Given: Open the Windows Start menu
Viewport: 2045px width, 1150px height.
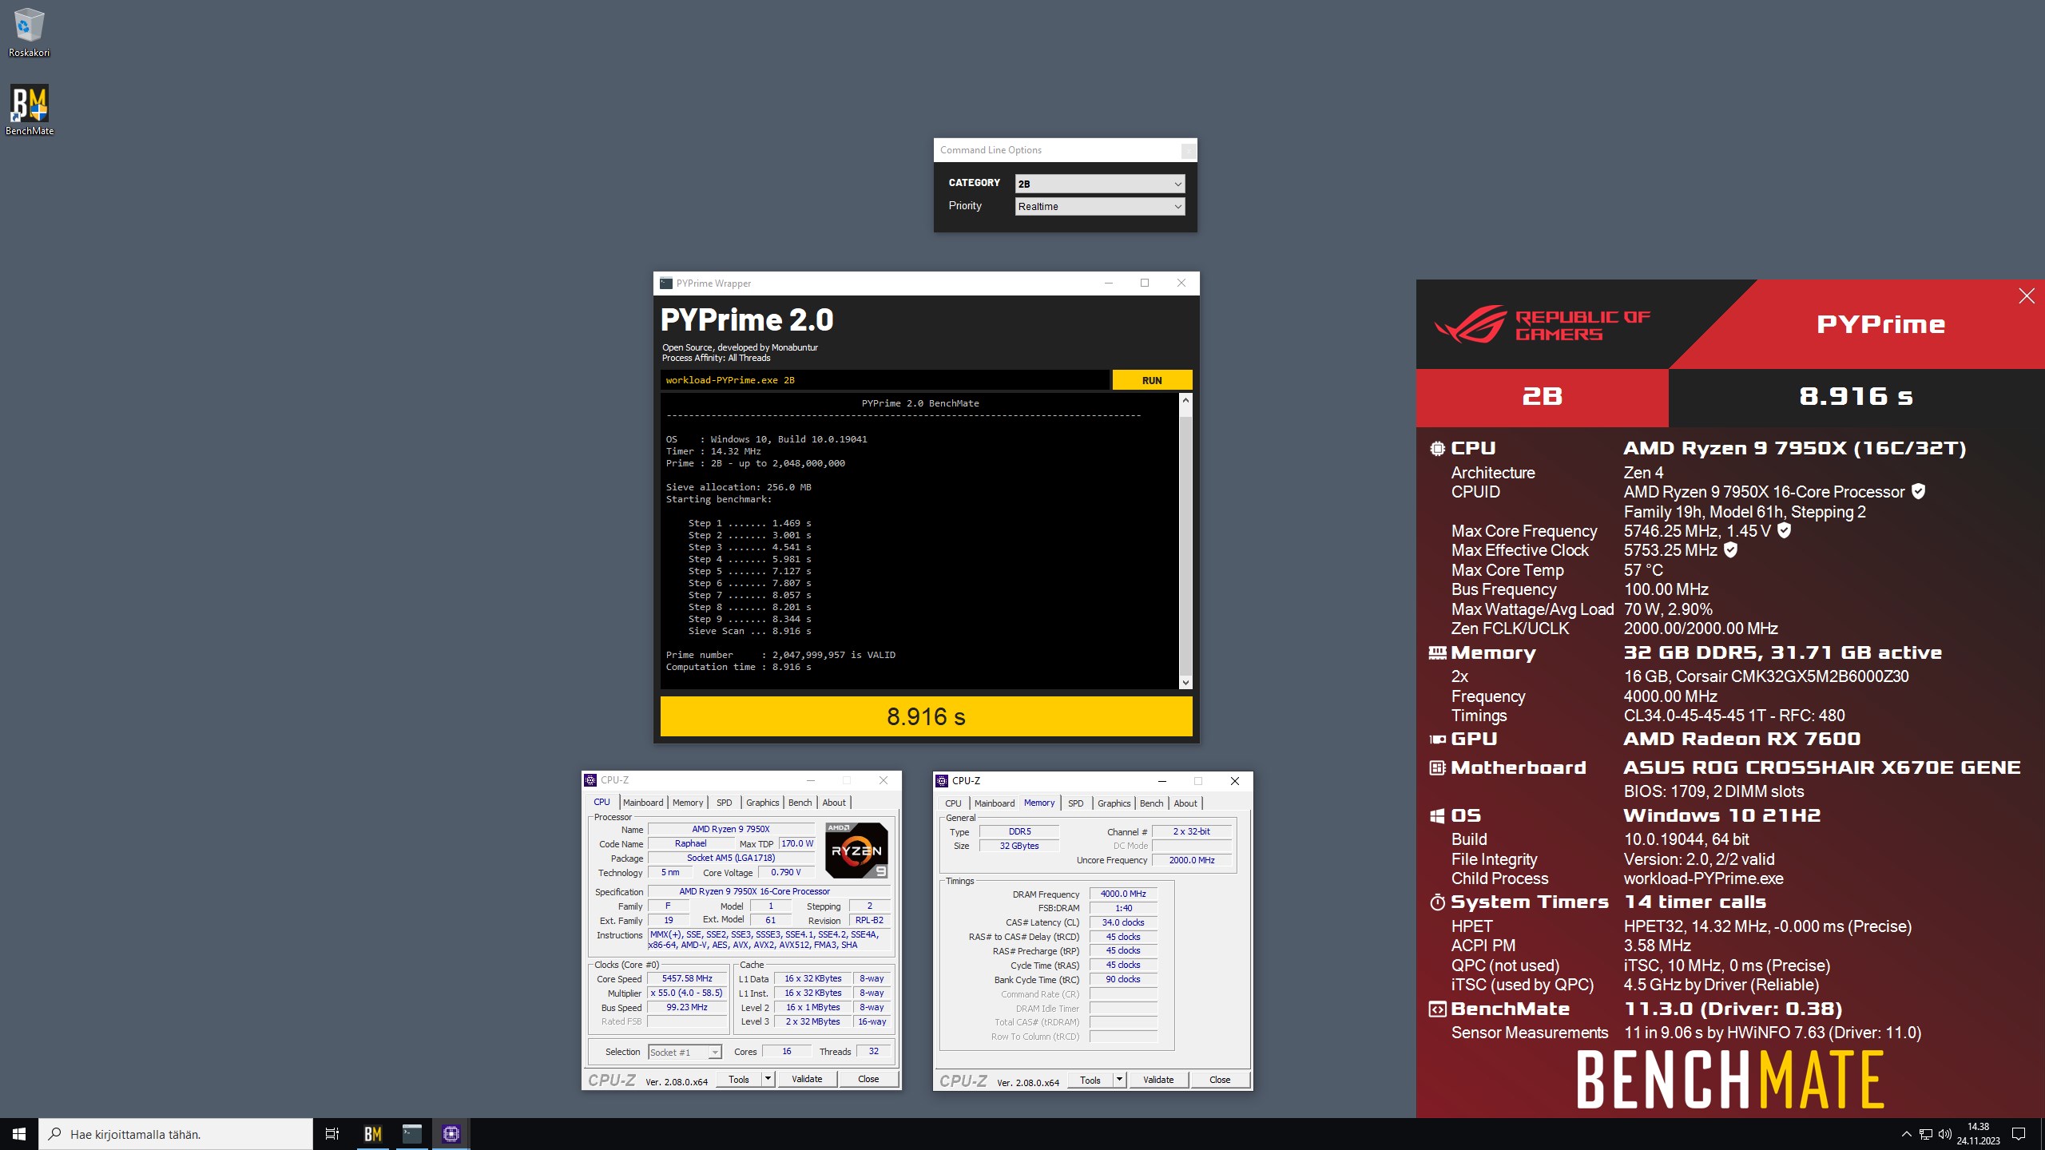Looking at the screenshot, I should pos(19,1134).
